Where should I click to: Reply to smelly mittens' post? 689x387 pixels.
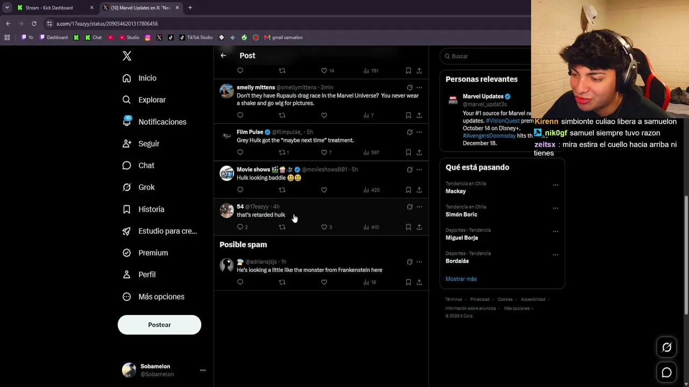(240, 115)
